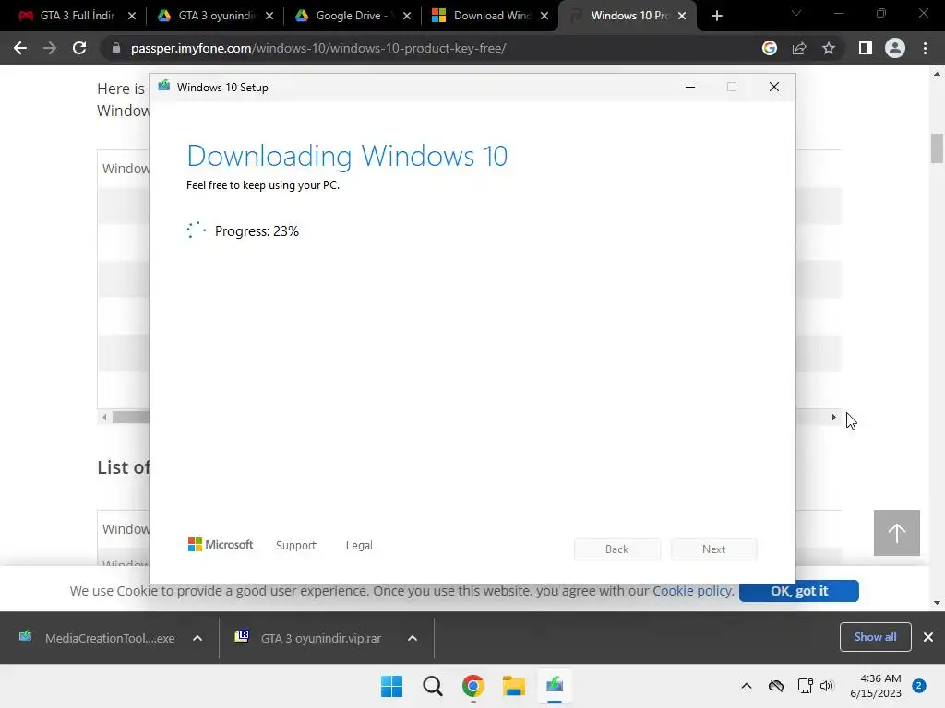945x708 pixels.
Task: Open File Explorer from taskbar
Action: 514,686
